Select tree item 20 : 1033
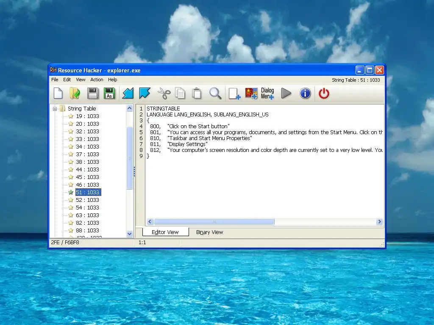This screenshot has height=325, width=434. (87, 124)
